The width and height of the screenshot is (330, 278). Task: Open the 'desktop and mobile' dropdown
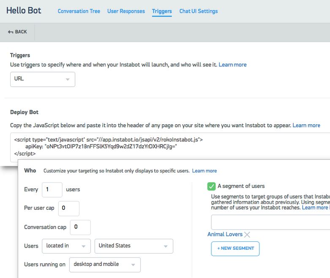(105, 265)
